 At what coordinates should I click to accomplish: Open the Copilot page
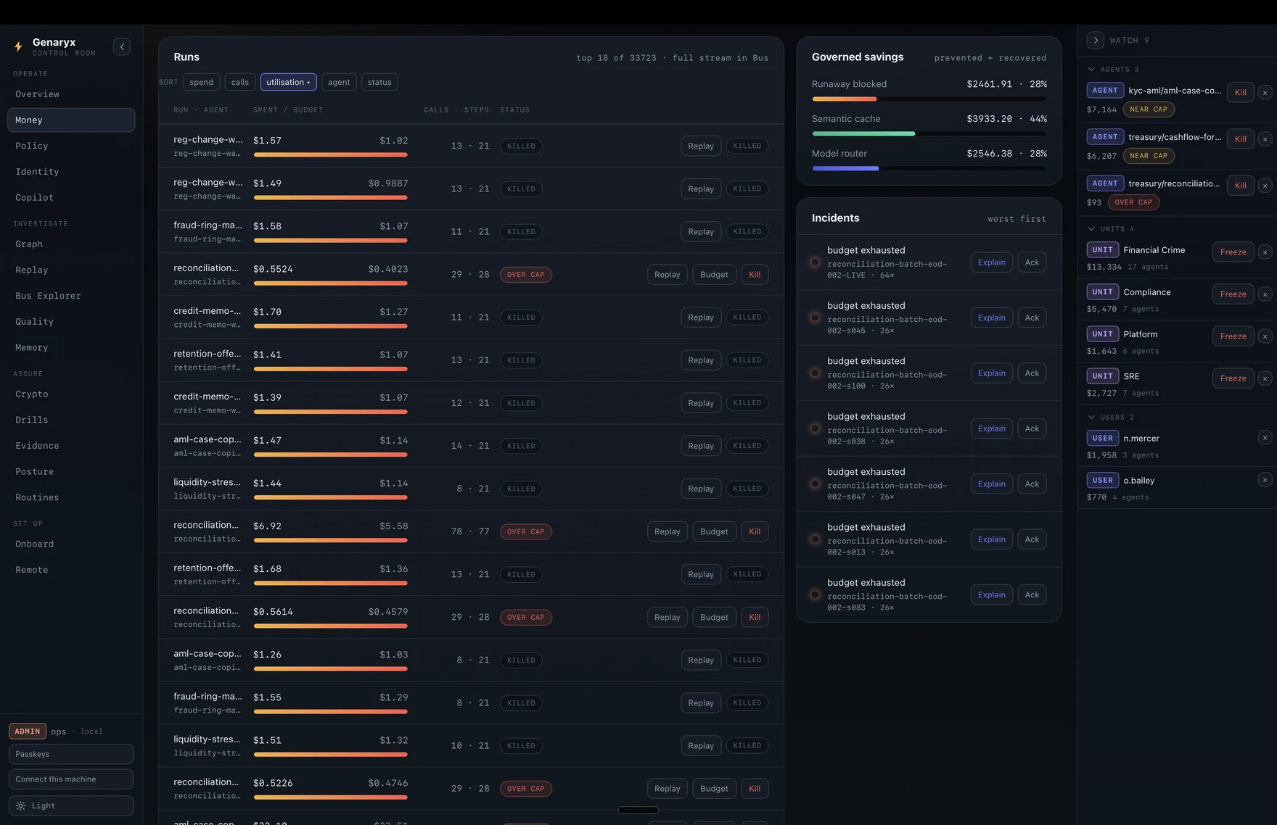click(71, 197)
